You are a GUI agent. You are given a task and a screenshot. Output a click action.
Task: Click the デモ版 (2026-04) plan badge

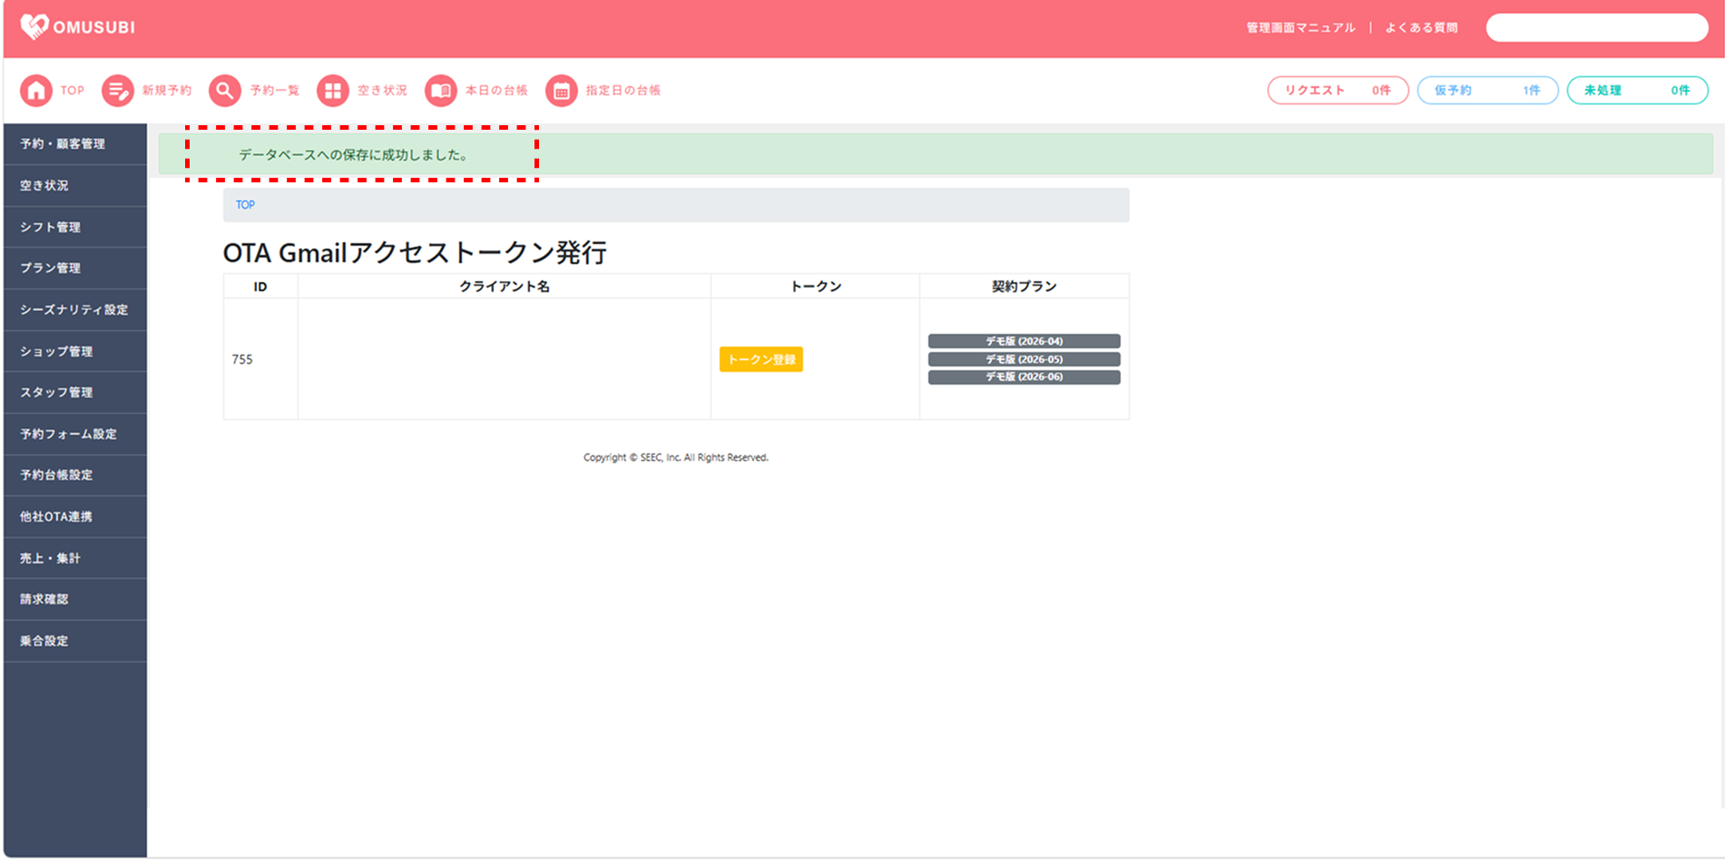tap(1024, 341)
